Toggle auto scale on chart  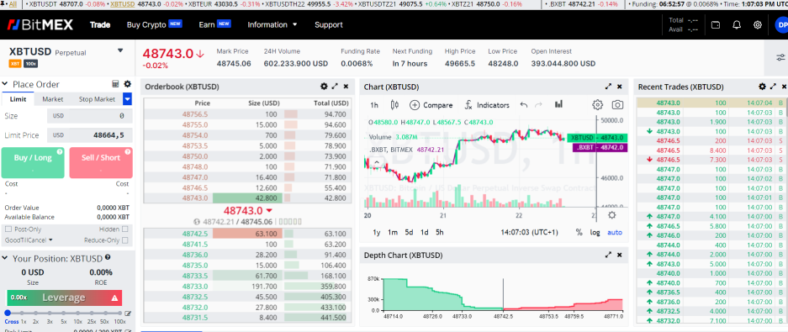click(x=615, y=232)
